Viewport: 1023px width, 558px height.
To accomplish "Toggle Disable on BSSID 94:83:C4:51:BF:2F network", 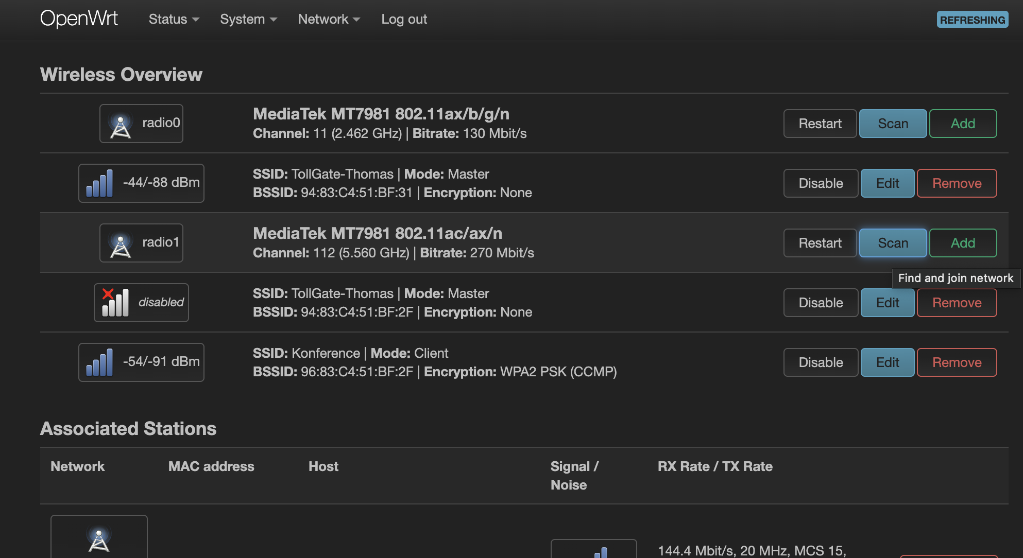I will pyautogui.click(x=820, y=303).
